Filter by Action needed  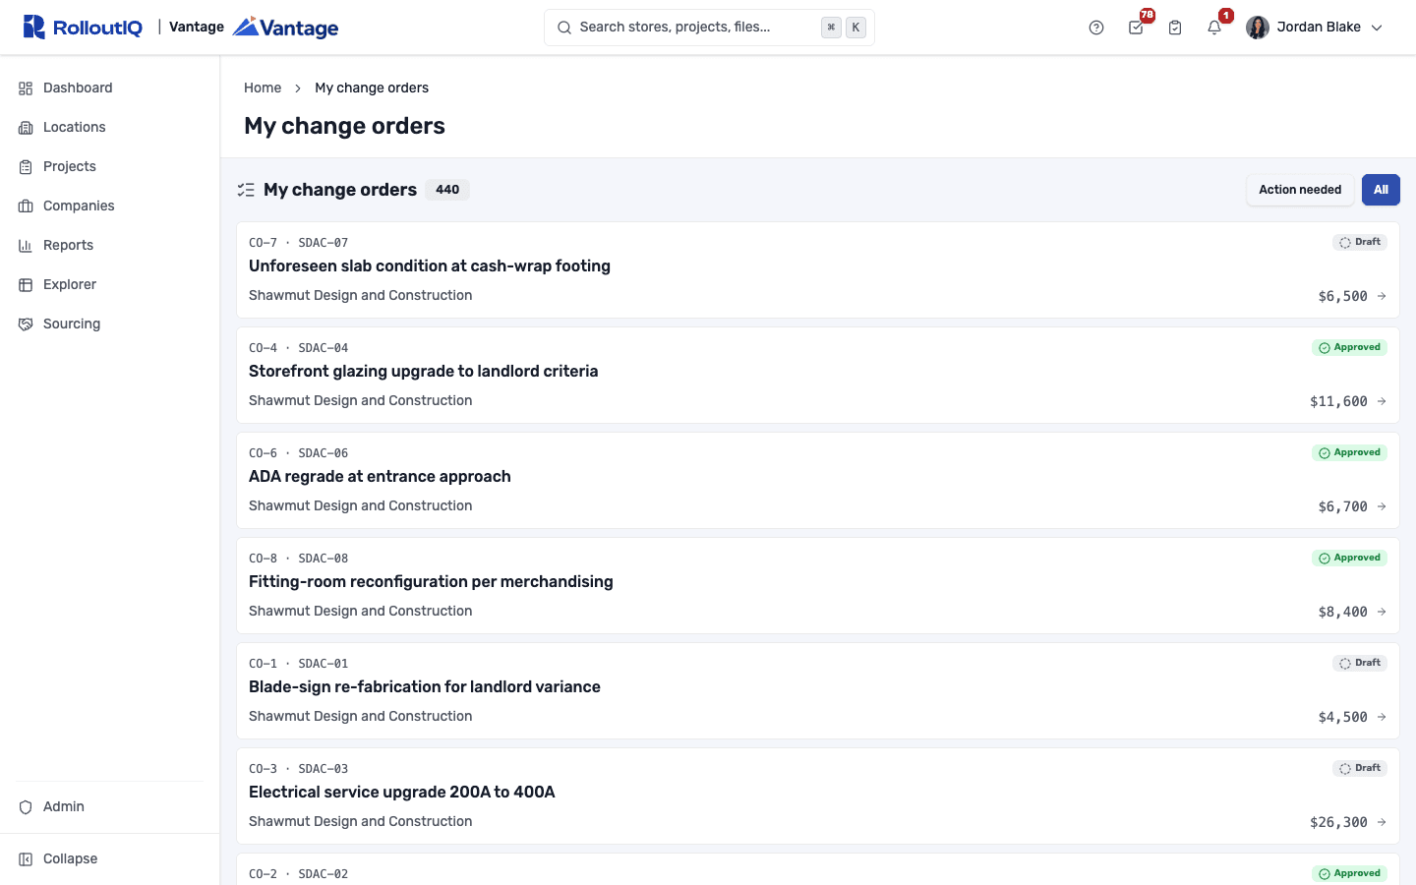1300,190
